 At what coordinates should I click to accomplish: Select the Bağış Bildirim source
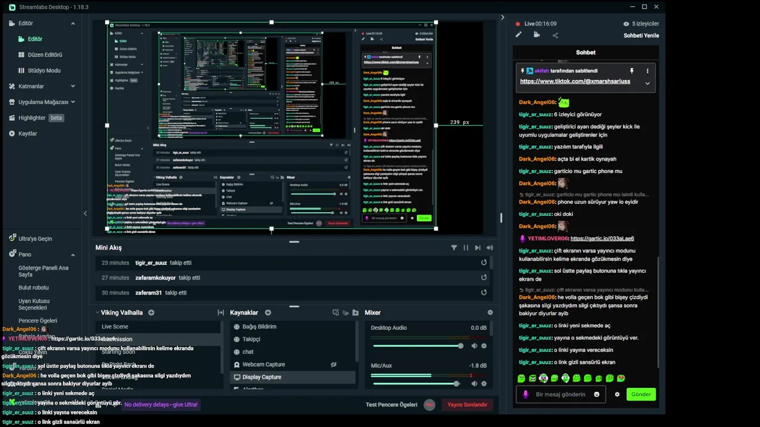coord(293,327)
